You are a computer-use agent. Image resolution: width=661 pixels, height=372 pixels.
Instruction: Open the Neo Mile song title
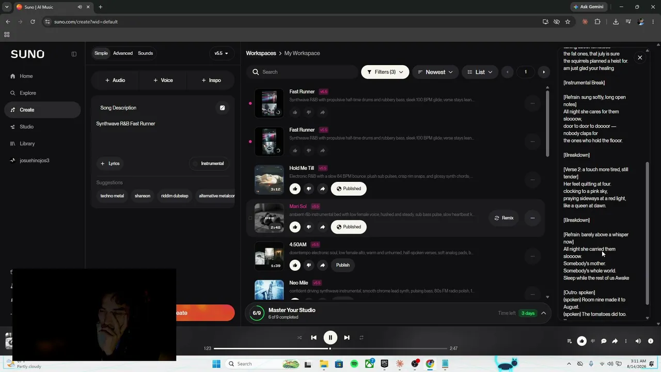pyautogui.click(x=298, y=283)
